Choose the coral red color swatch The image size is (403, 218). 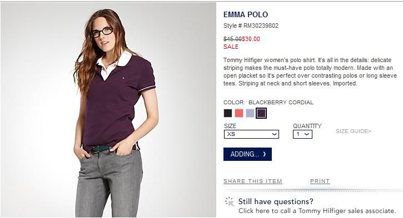(239, 113)
